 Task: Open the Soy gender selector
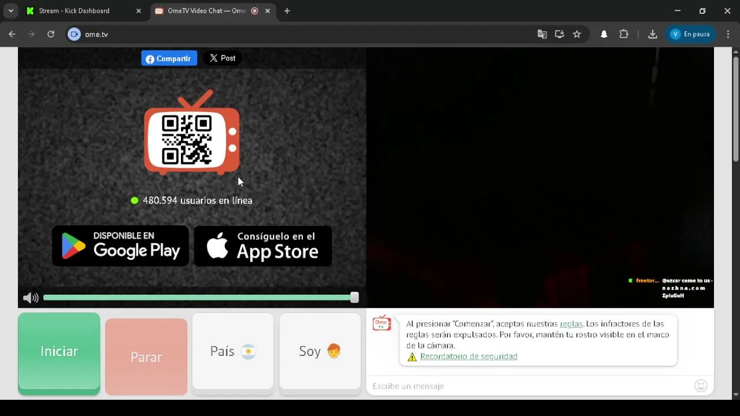point(320,352)
